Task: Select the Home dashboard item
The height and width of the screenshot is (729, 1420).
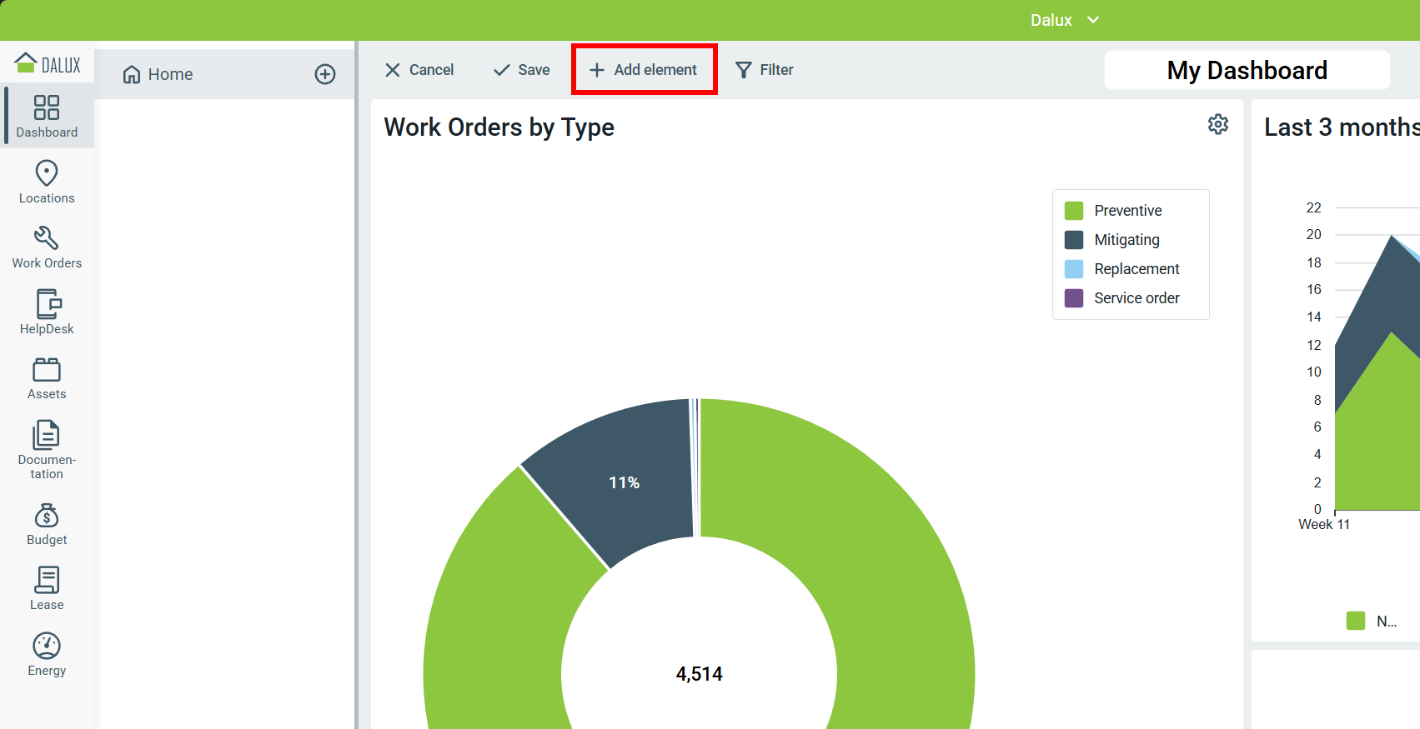Action: pyautogui.click(x=170, y=74)
